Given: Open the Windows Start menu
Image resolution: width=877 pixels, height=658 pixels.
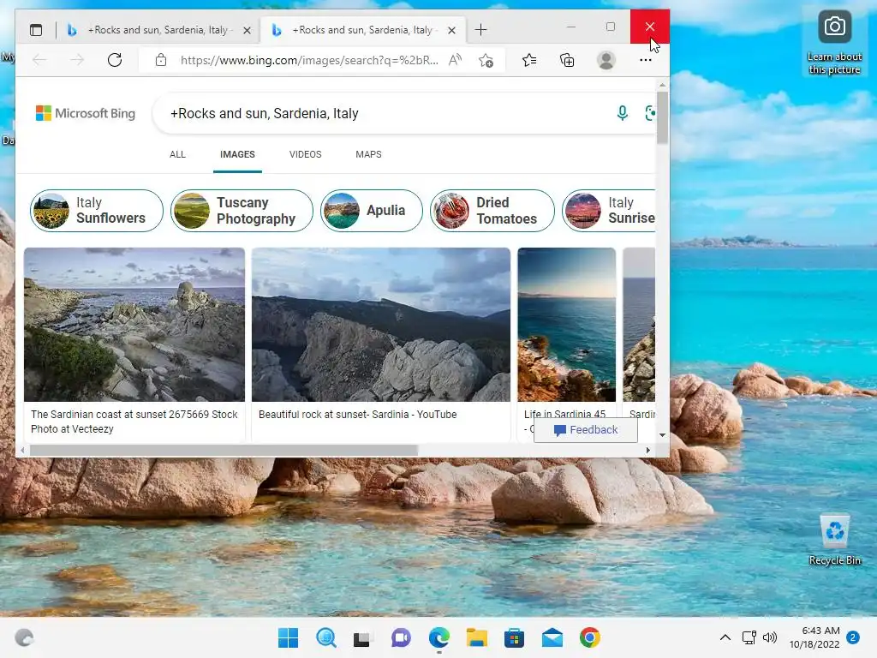Looking at the screenshot, I should click(288, 637).
